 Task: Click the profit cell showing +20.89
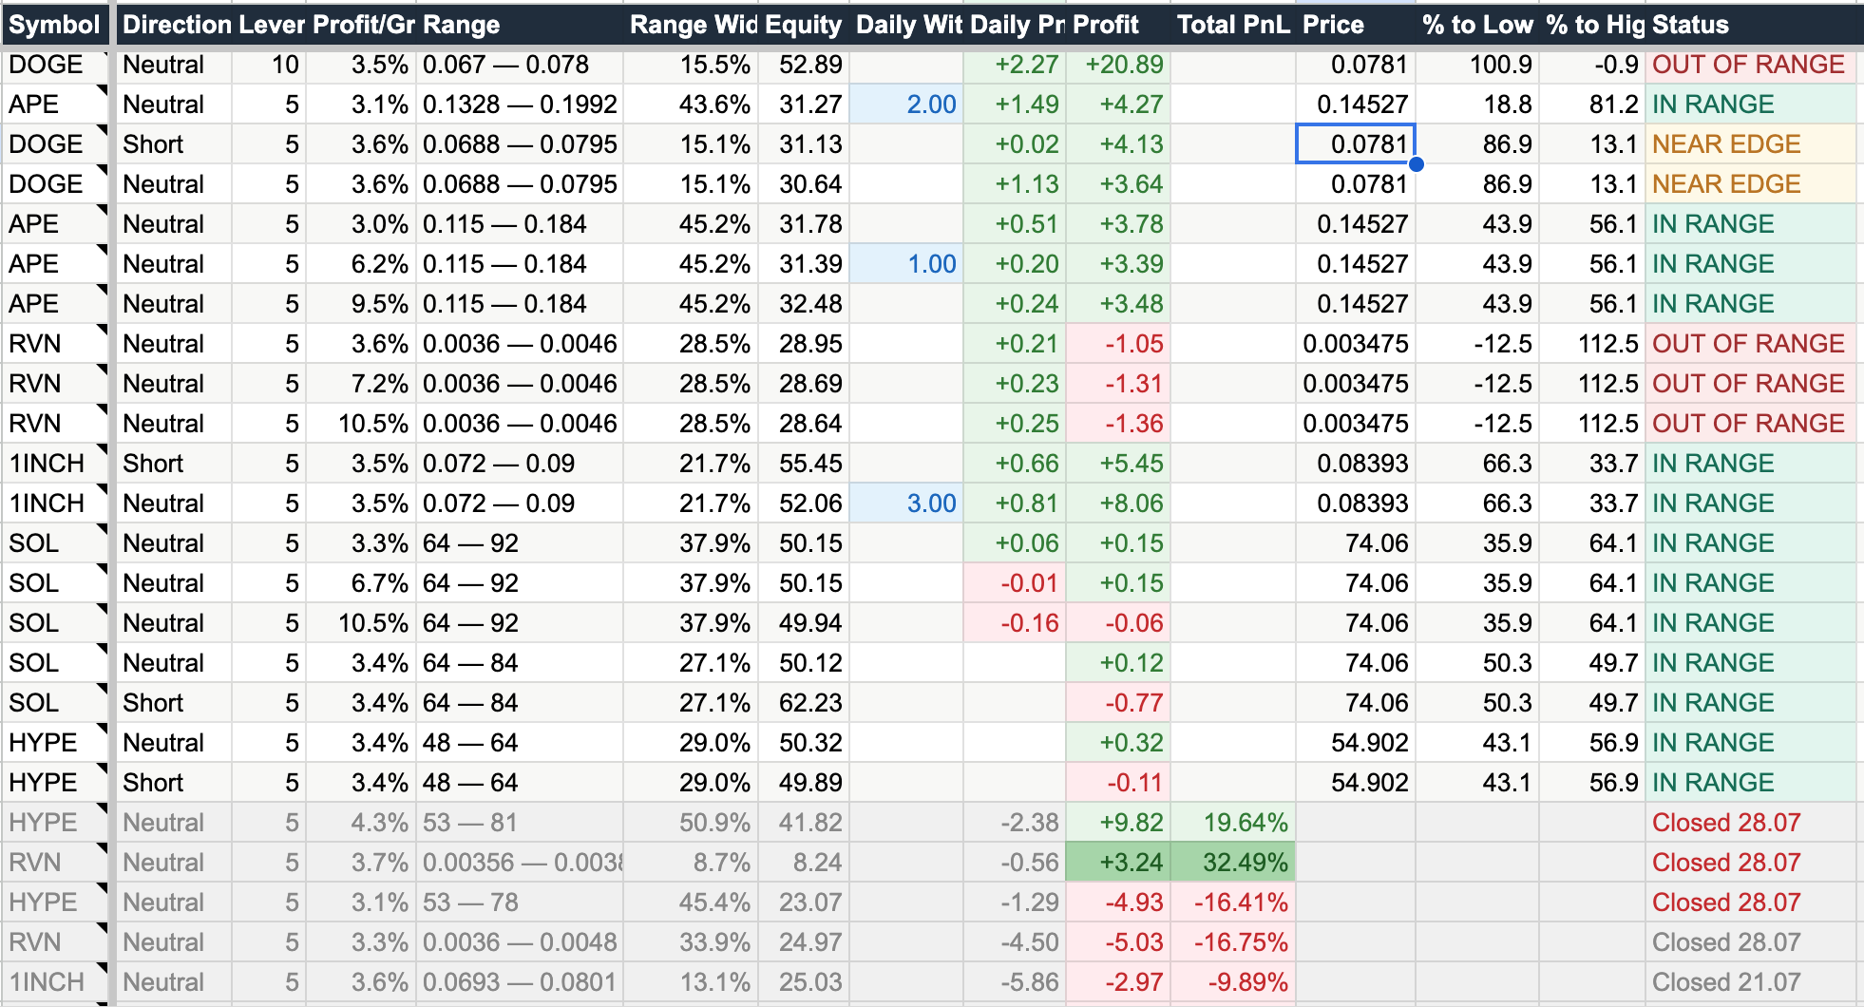coord(1118,65)
